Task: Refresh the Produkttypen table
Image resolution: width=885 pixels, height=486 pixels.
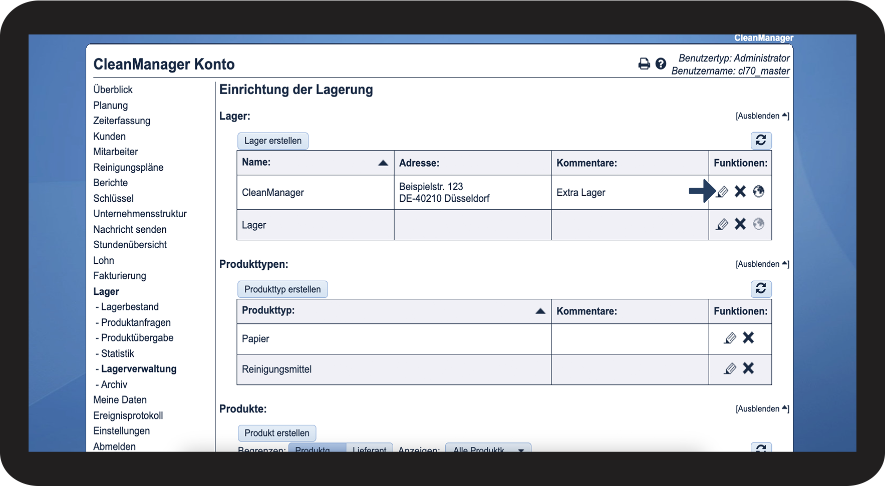Action: coord(761,289)
